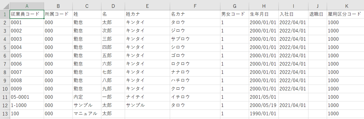Click birth date 1990/01/01 cell
This screenshot has height=119, width=364.
[264, 114]
